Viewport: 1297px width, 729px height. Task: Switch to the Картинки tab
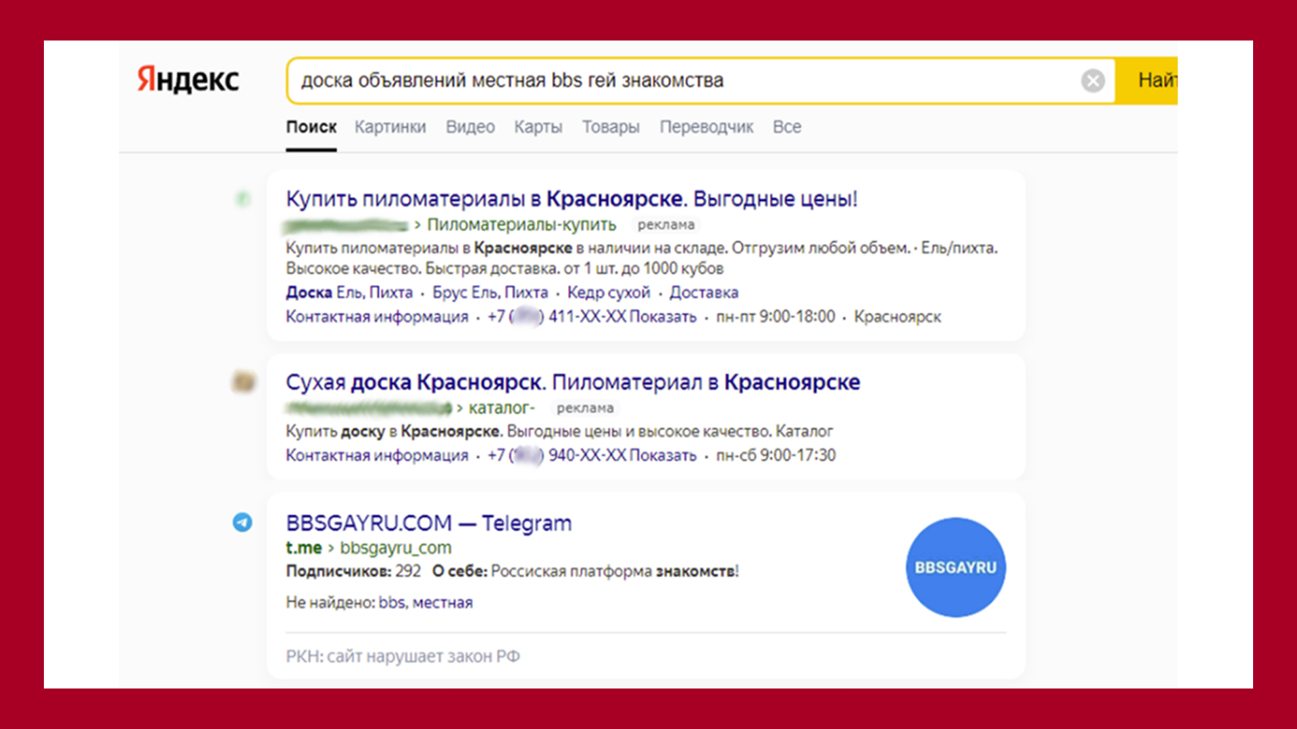pyautogui.click(x=390, y=127)
